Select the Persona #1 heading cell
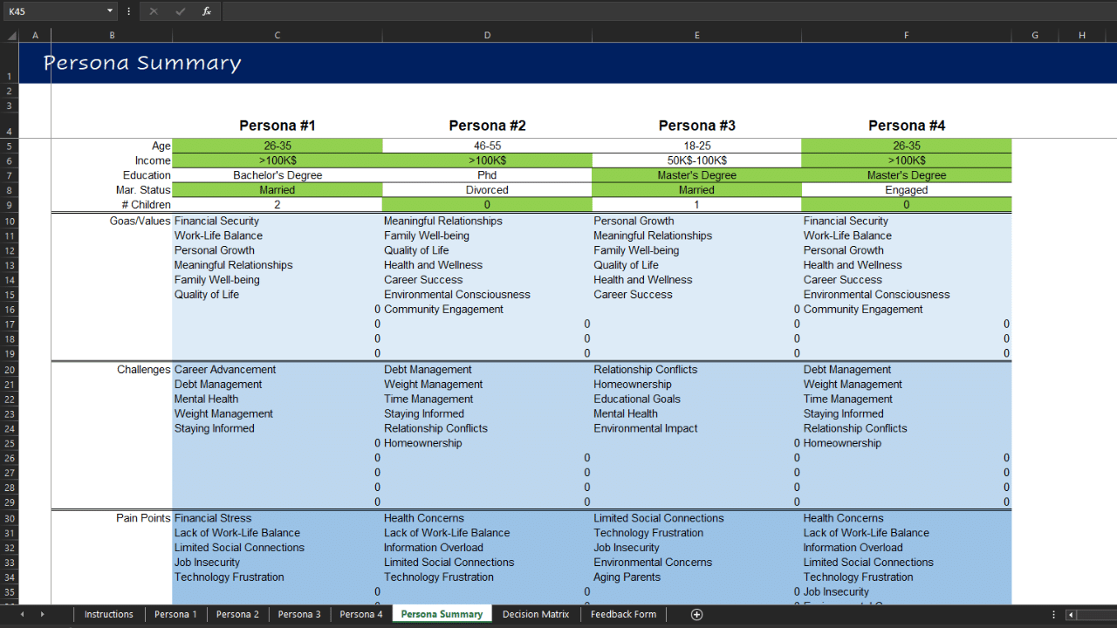Viewport: 1117px width, 628px height. pos(278,126)
